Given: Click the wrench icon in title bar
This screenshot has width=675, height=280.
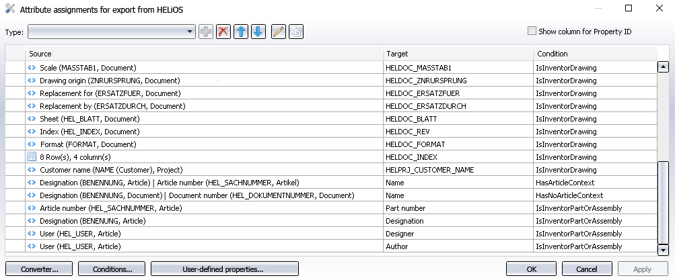Looking at the screenshot, I should 10,9.
